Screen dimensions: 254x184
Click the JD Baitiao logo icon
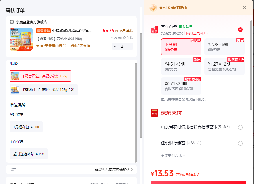point(155,30)
